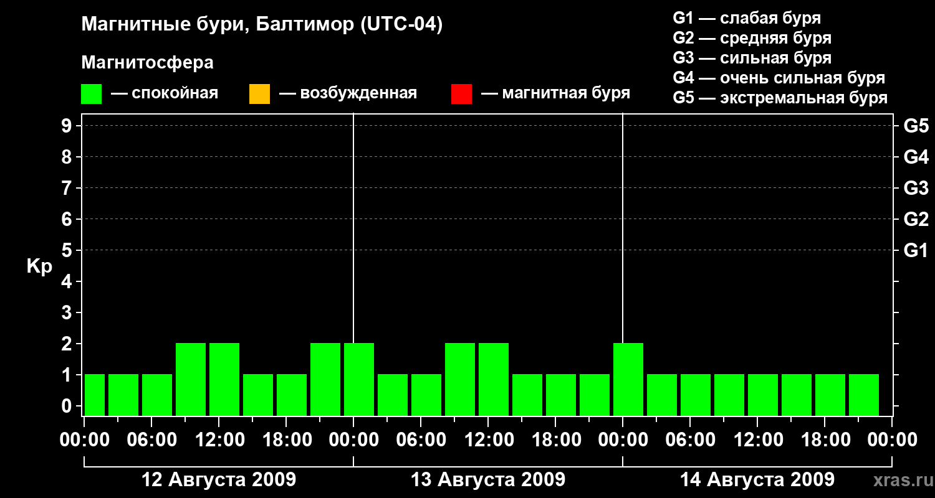This screenshot has width=935, height=498.
Task: Click the chart title 'Магнитные бури, Балтимор (UTC-04)'
Action: [262, 26]
